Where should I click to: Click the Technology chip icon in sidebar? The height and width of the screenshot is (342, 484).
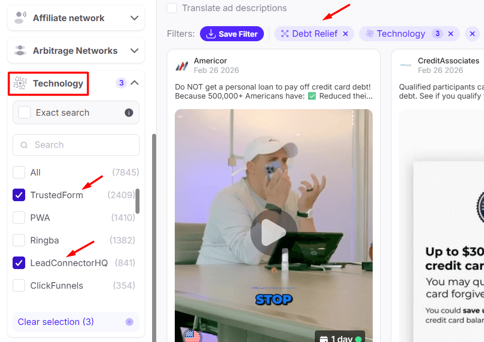[x=20, y=83]
